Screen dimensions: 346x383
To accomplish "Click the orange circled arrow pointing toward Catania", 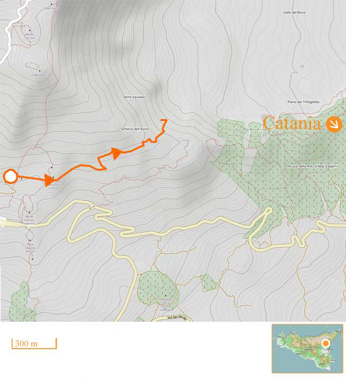I will coord(334,124).
